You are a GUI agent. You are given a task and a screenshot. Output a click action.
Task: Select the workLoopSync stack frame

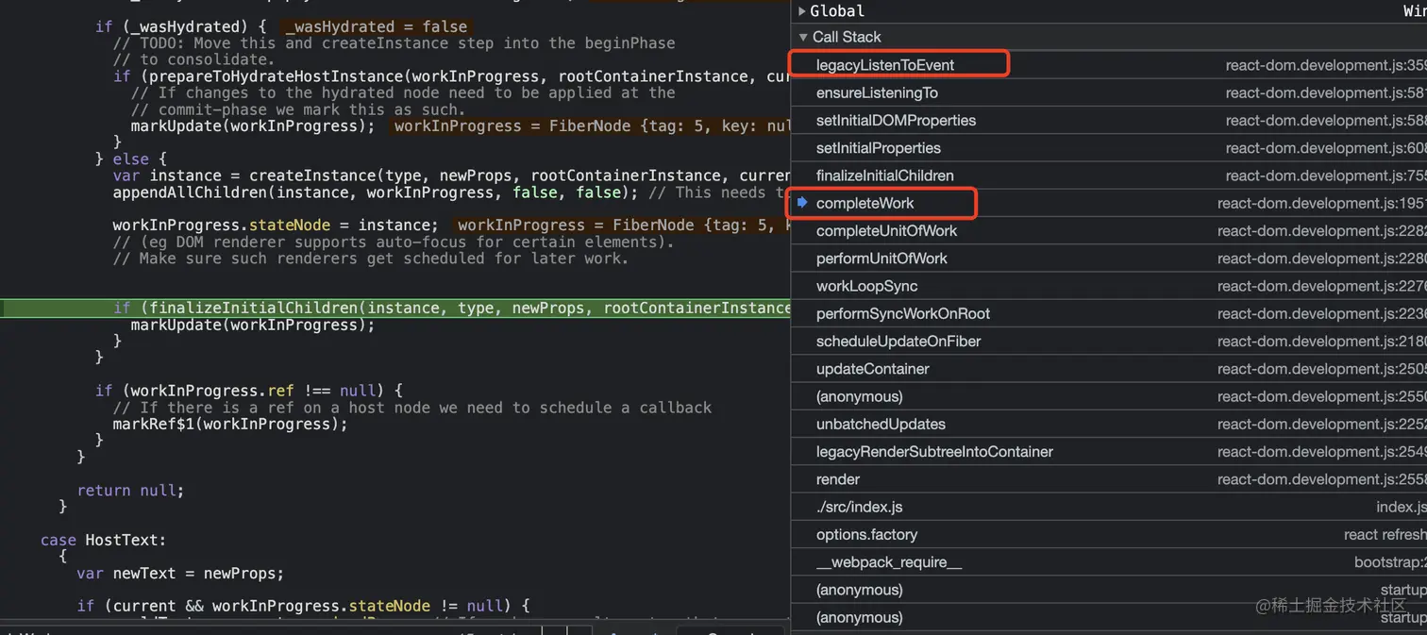1108,286
